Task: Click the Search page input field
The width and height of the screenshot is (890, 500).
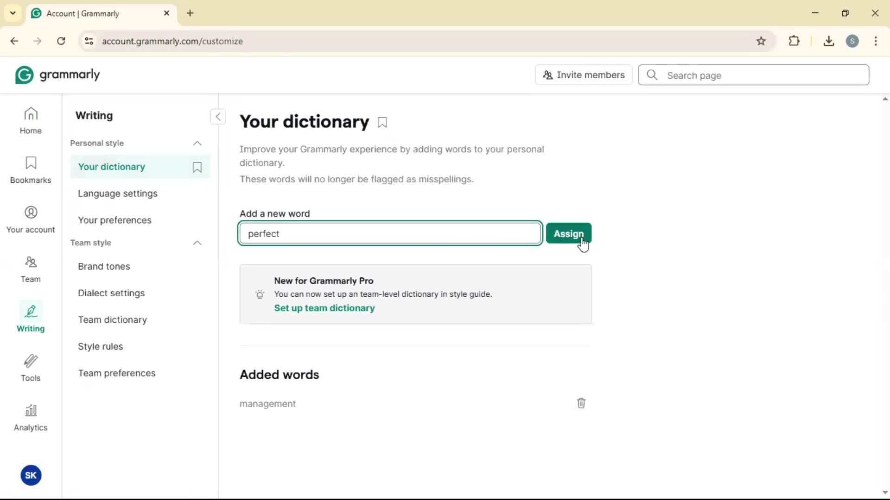Action: (760, 75)
